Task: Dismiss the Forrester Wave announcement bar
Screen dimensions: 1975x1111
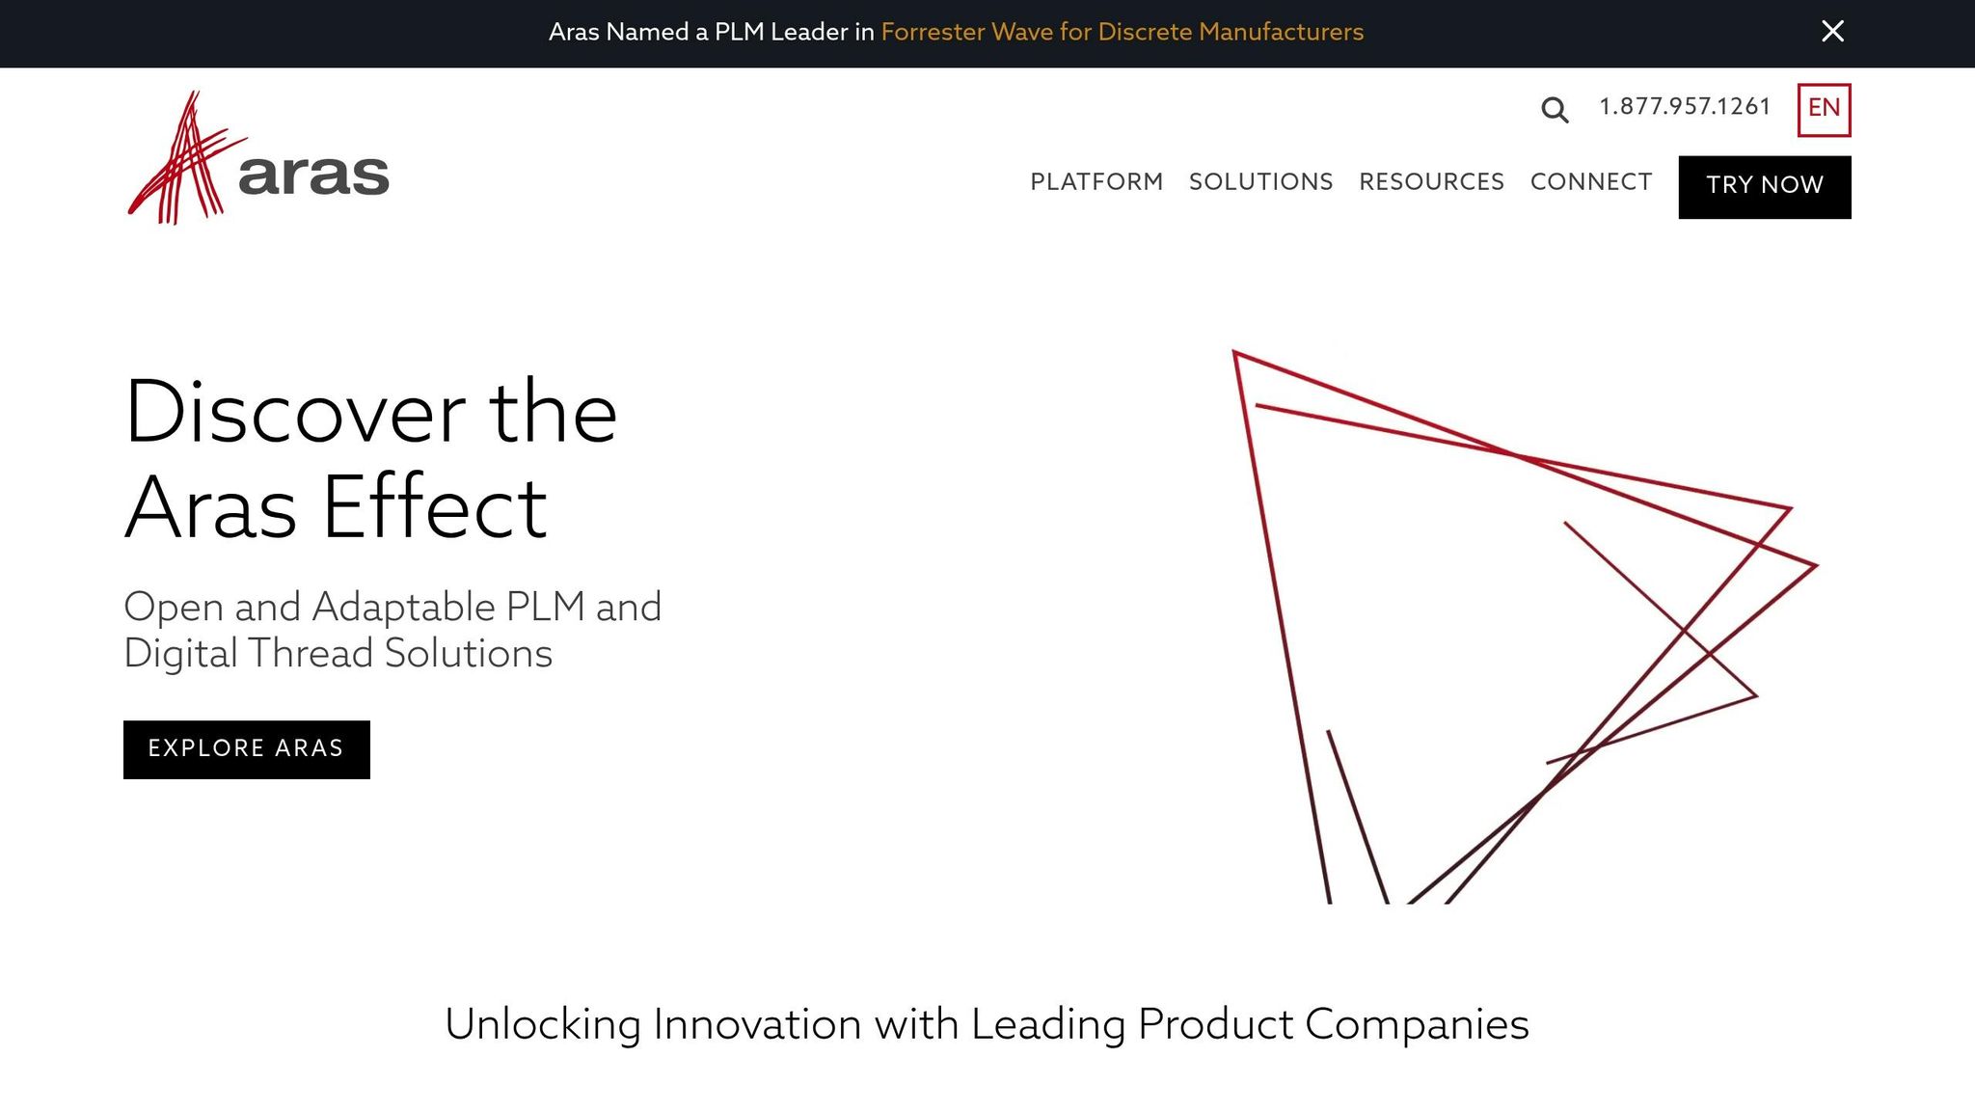Action: [1830, 31]
